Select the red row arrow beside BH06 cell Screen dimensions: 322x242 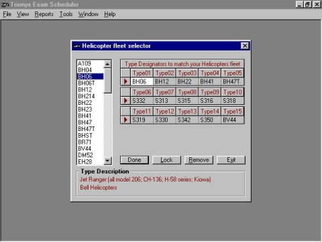click(x=125, y=81)
